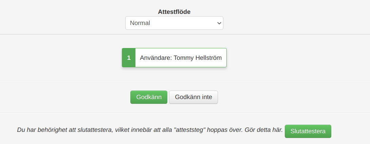The height and width of the screenshot is (144, 370).
Task: Approve using the Godkänn button
Action: 149,97
